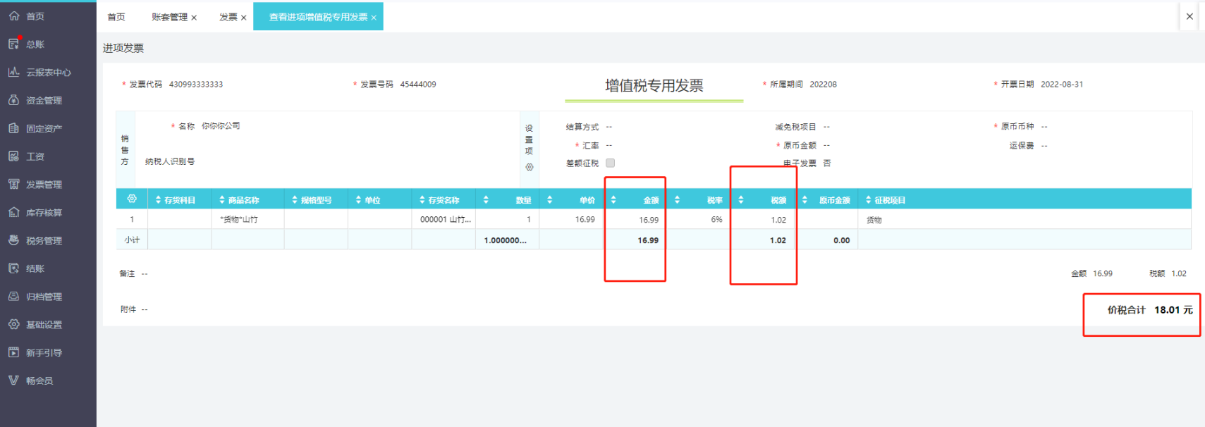The image size is (1205, 427).
Task: Click the 增值税专用发票 title
Action: point(654,85)
